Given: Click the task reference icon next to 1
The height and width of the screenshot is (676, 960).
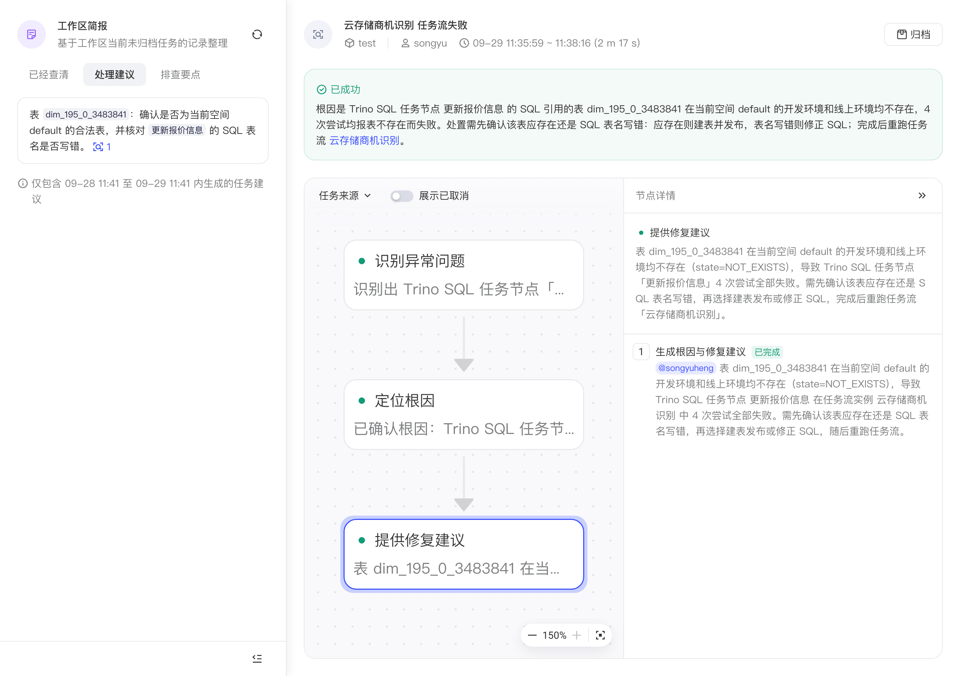Looking at the screenshot, I should coord(98,147).
